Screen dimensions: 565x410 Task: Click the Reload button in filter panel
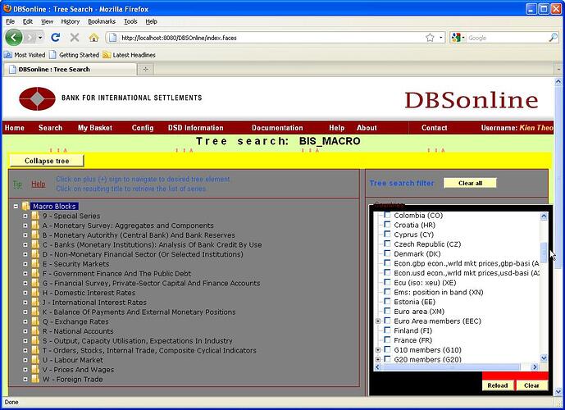tap(498, 385)
